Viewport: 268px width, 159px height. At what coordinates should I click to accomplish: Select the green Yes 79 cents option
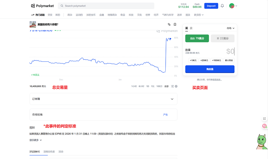[197, 38]
